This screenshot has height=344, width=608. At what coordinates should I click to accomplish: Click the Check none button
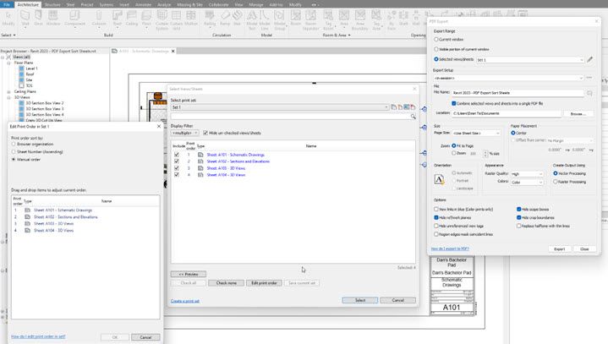coord(226,283)
